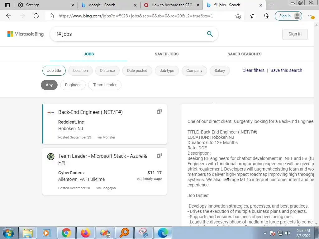Open the Date posted filter
Image resolution: width=319 pixels, height=239 pixels.
[x=137, y=71]
